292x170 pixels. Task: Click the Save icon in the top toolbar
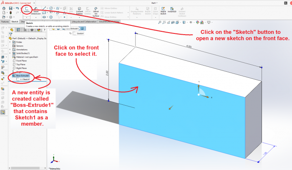11,8
